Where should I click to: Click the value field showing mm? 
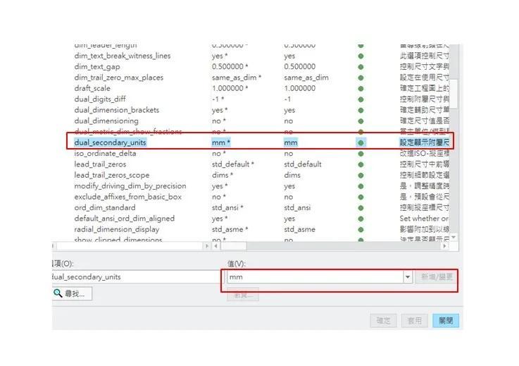[315, 277]
